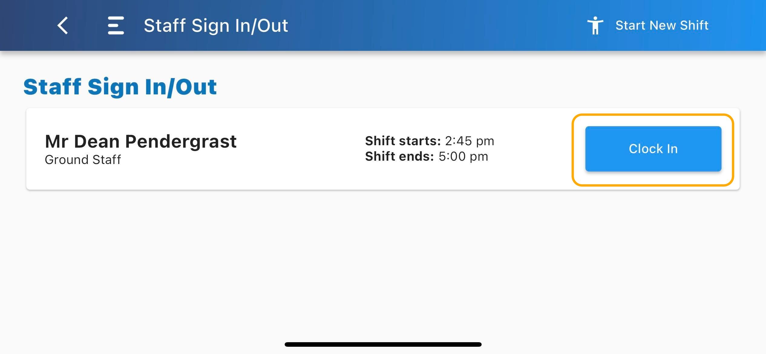Open the hamburger menu icon

116,25
